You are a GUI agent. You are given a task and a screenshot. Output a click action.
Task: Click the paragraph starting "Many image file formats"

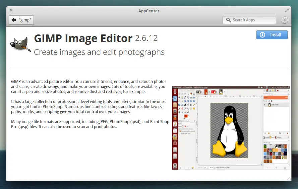point(90,124)
